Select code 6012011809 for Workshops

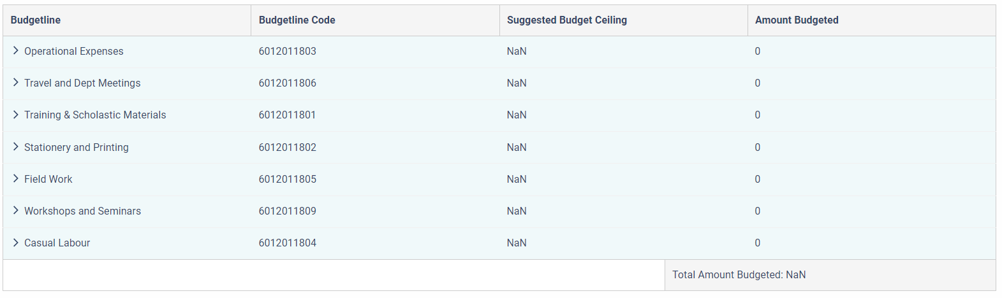point(288,211)
